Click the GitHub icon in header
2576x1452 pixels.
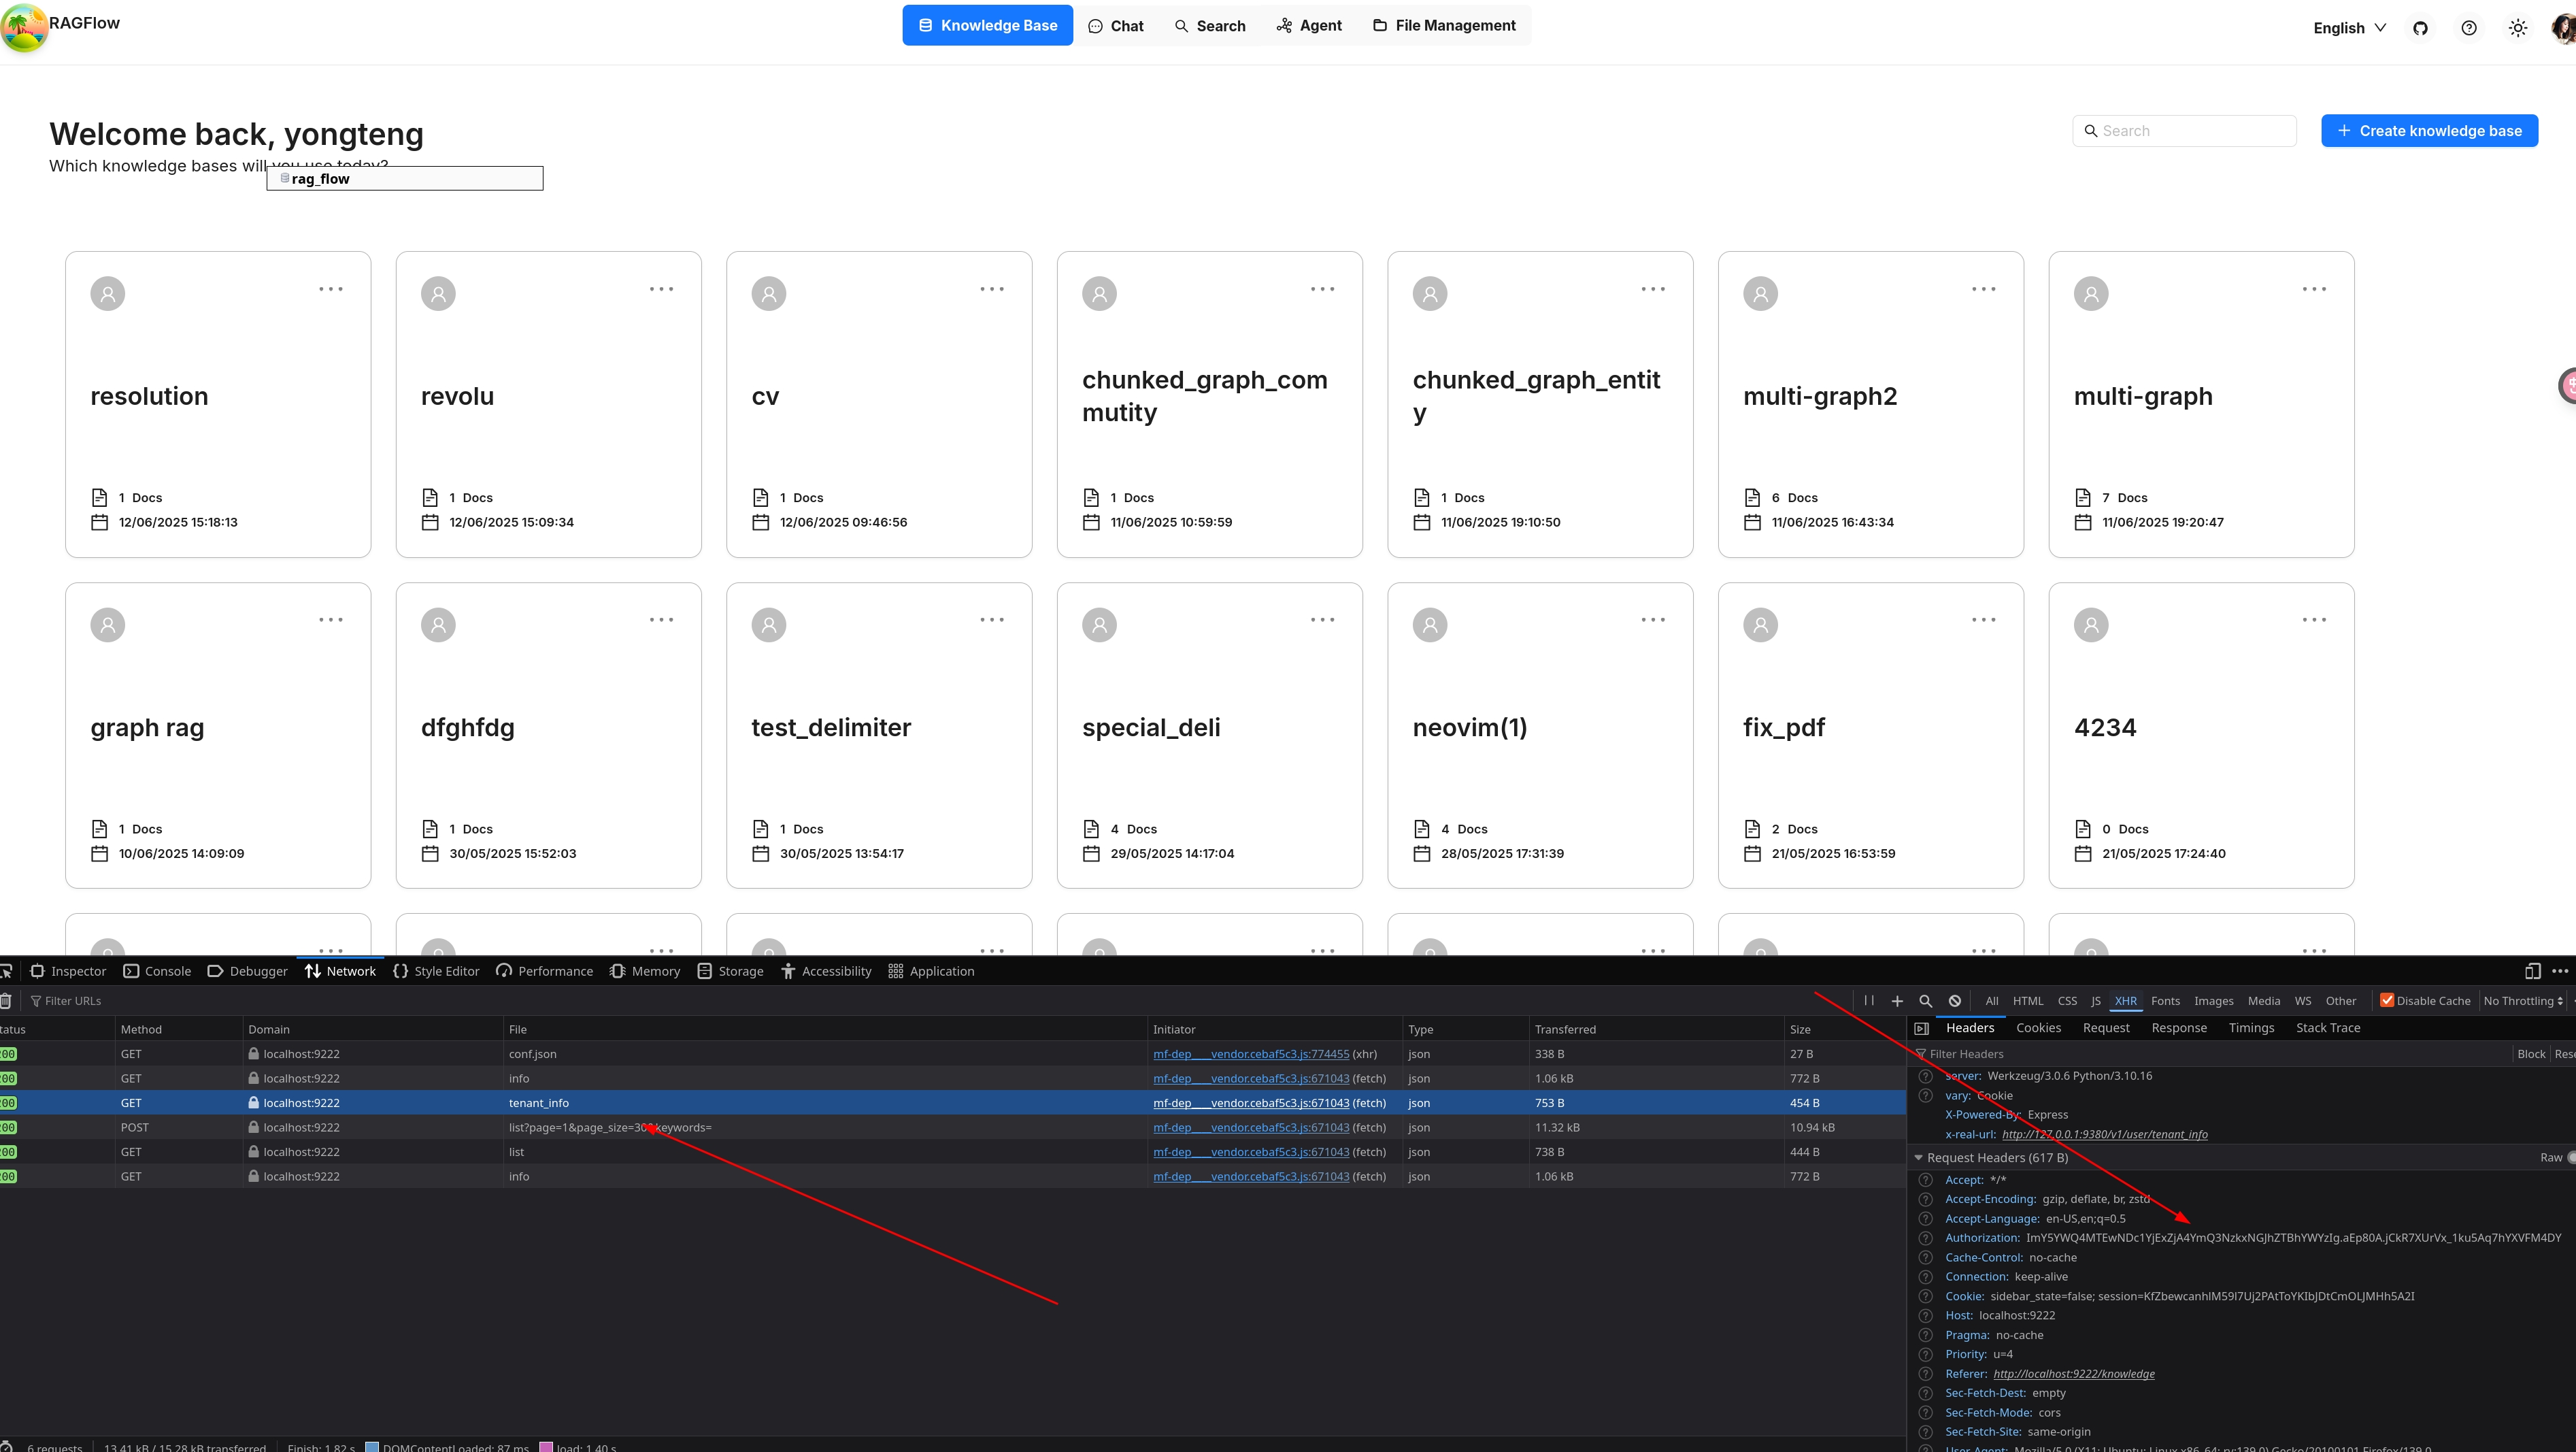(x=2420, y=28)
